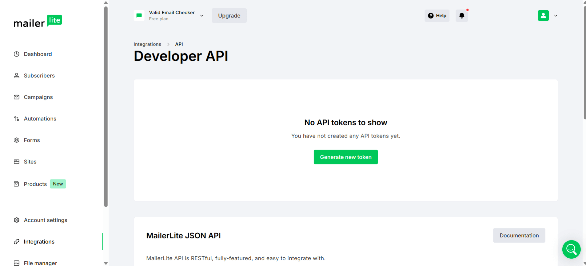Click the Sites browser icon
This screenshot has height=266, width=586.
tap(17, 162)
